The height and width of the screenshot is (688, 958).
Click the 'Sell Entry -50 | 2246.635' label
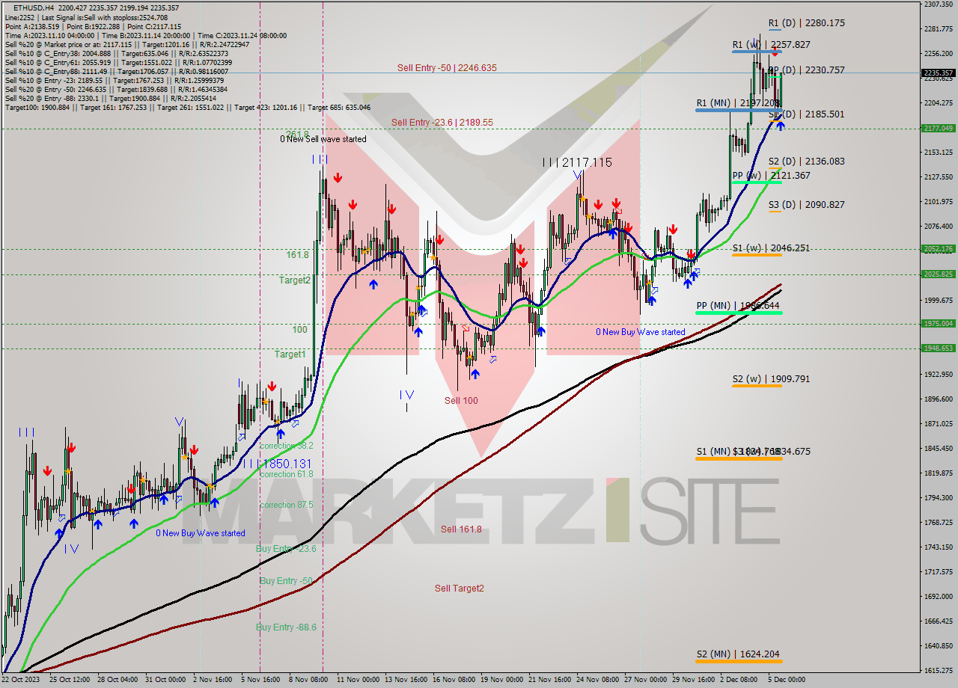coord(447,68)
